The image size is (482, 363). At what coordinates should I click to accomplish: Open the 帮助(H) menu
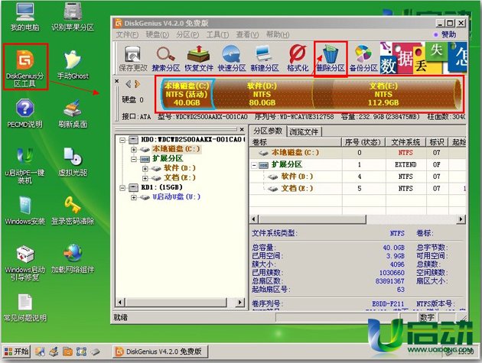[278, 34]
